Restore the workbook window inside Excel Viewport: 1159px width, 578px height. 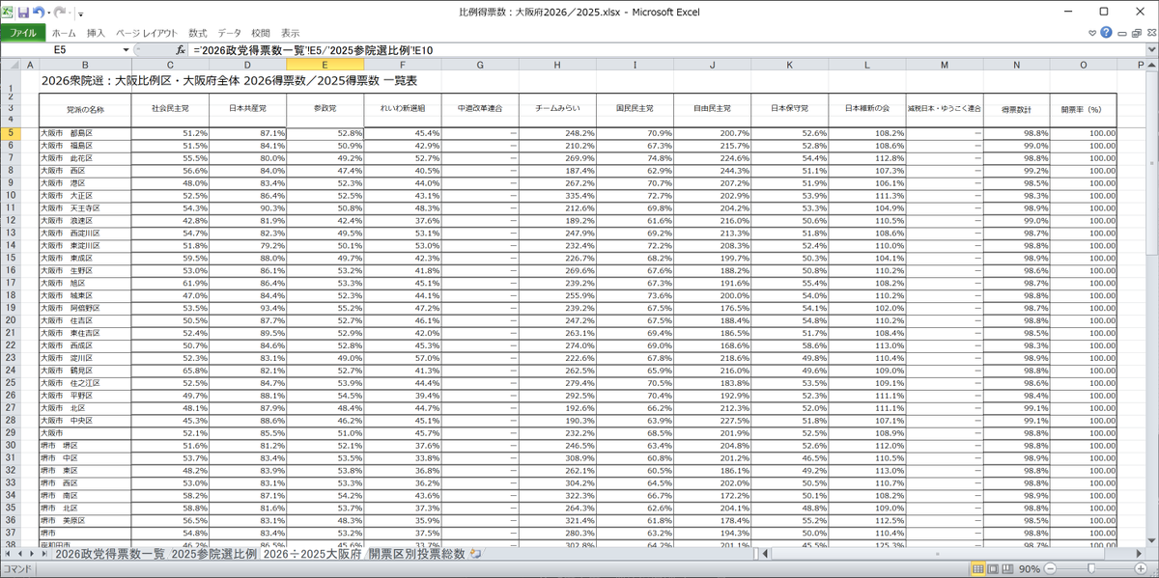1136,32
